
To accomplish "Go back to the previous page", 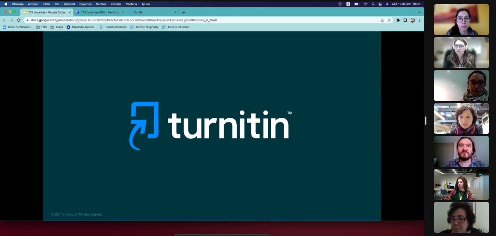I will [5, 20].
